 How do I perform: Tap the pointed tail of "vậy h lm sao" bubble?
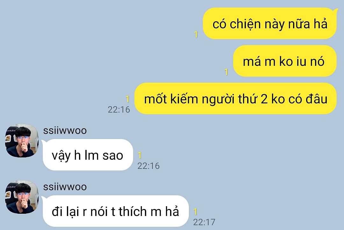click(x=44, y=142)
